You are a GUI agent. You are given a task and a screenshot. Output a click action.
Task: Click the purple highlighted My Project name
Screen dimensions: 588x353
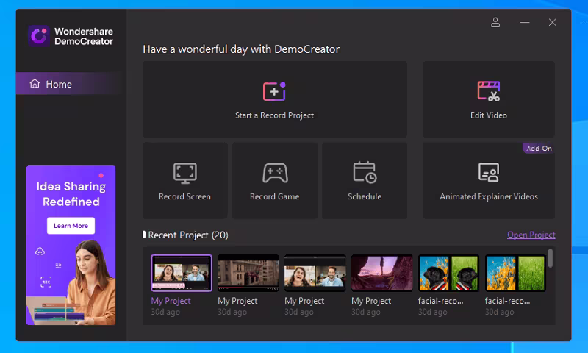point(171,301)
